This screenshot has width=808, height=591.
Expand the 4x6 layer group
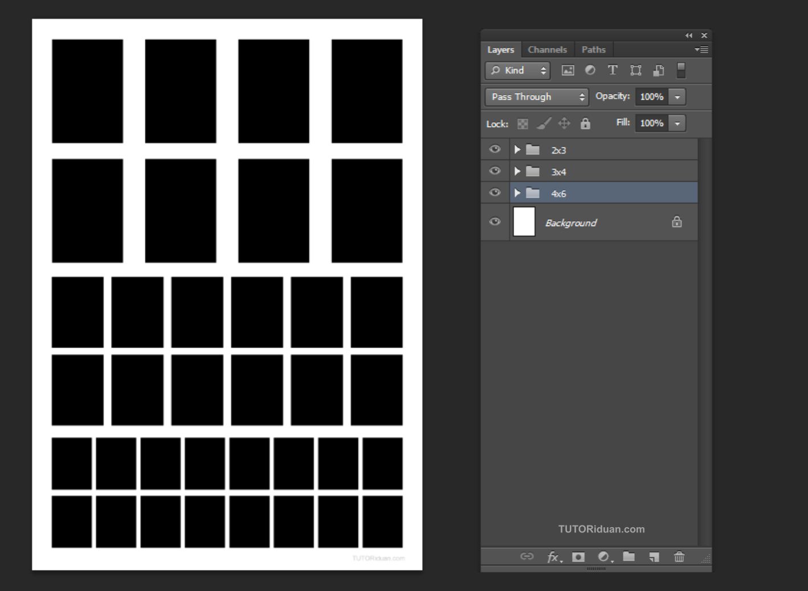(x=517, y=193)
